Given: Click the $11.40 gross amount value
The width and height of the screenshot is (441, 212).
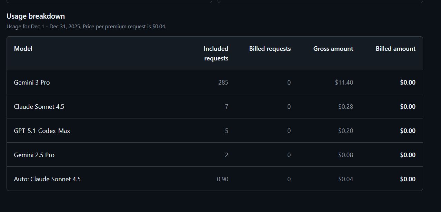Looking at the screenshot, I should coord(343,82).
